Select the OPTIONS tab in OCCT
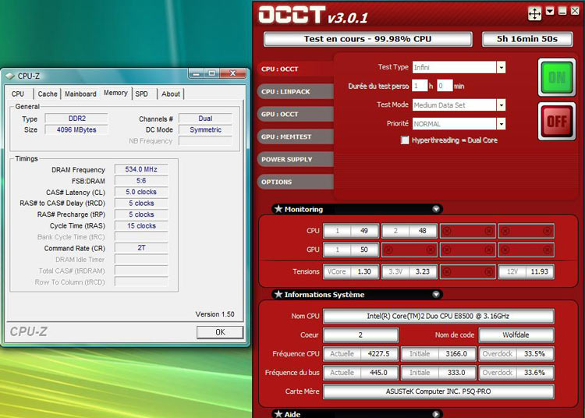Image resolution: width=585 pixels, height=418 pixels. point(295,182)
